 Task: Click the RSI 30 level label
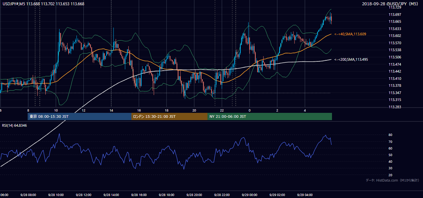pyautogui.click(x=391, y=168)
